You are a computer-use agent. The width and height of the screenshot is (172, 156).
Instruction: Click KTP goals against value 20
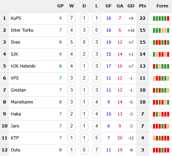pos(120,138)
